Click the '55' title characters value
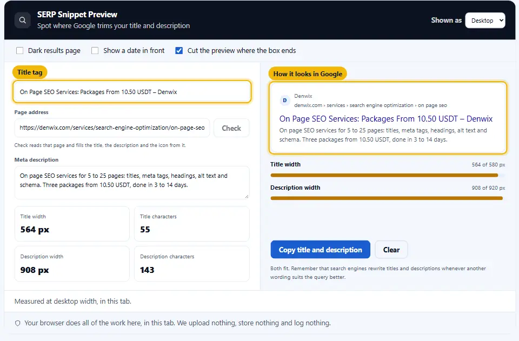Image resolution: width=519 pixels, height=341 pixels. click(x=145, y=230)
